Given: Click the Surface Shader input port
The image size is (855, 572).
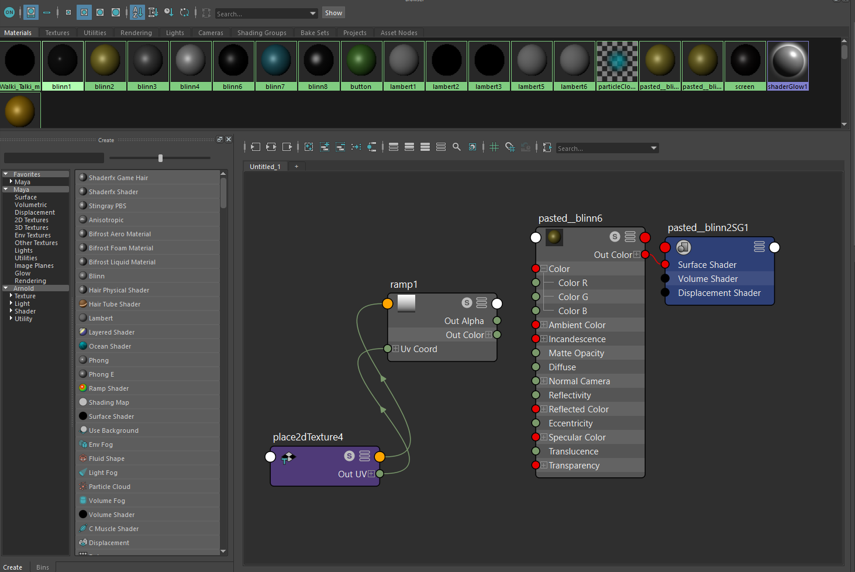Looking at the screenshot, I should (x=665, y=264).
